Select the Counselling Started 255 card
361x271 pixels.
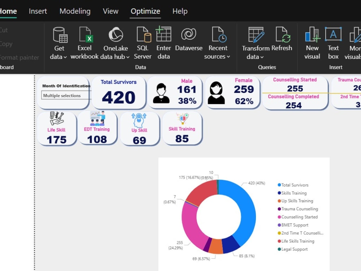pos(295,85)
